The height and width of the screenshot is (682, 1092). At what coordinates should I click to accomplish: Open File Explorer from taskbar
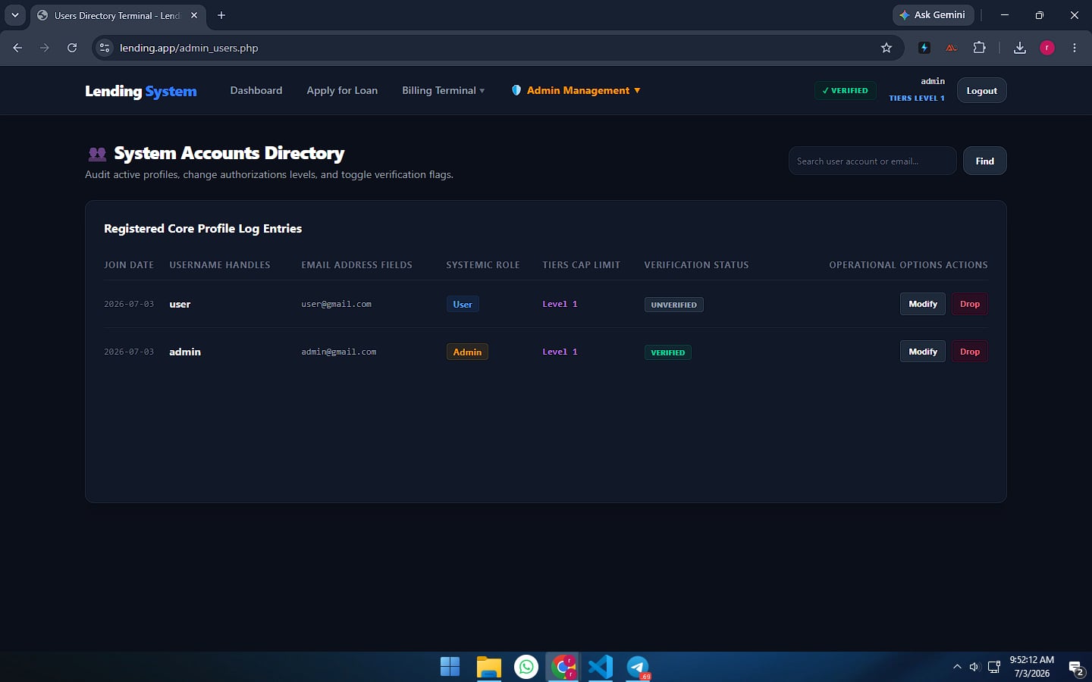click(x=488, y=667)
